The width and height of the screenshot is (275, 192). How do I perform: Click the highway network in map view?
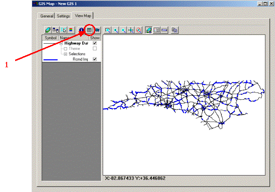(x=184, y=105)
